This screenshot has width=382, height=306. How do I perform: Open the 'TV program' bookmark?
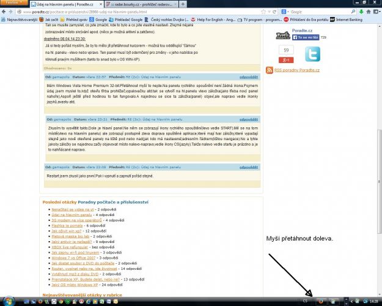260,20
